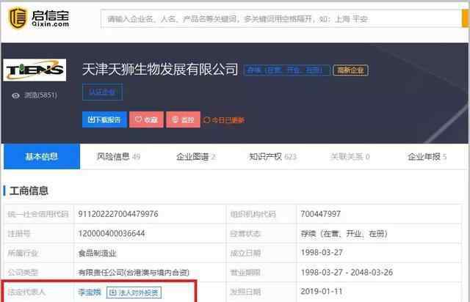Focus the company keyword search box
Viewport: 470px width, 302px height.
click(x=279, y=18)
